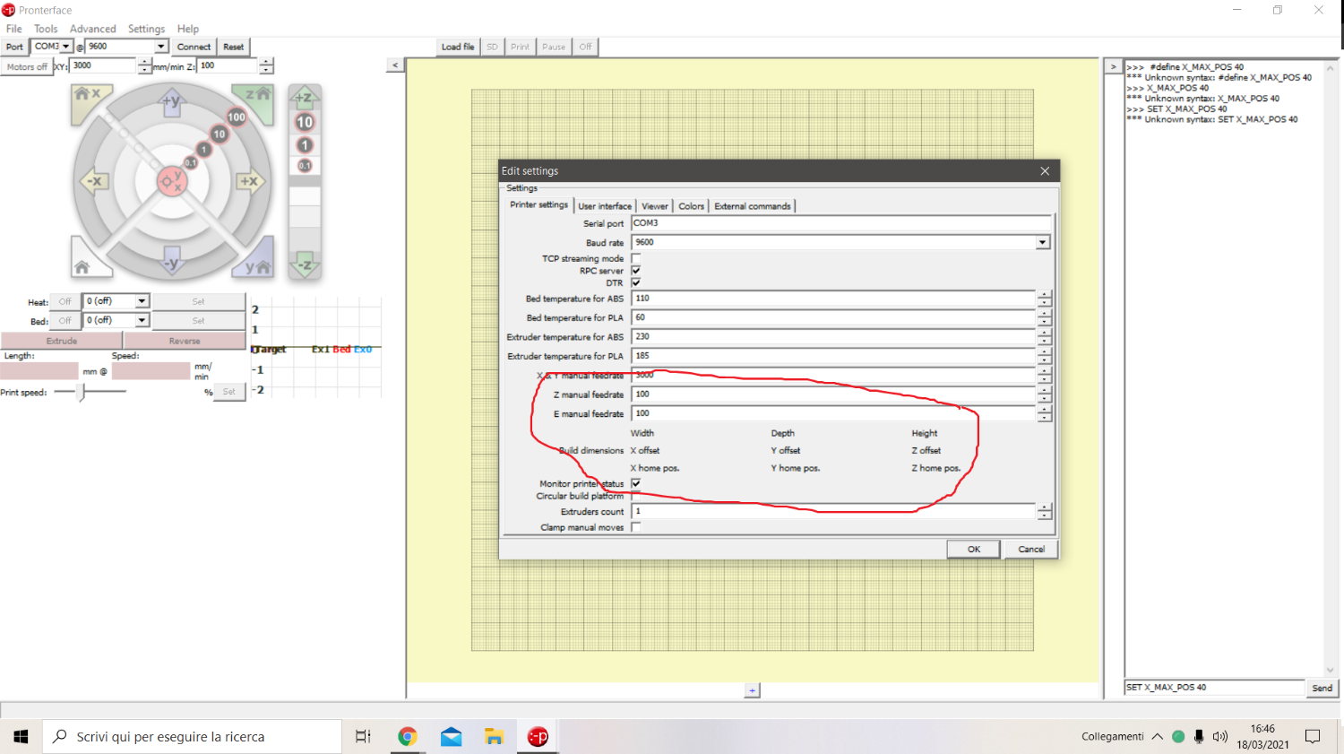Select the 0.1 mm Z step bubble

305,165
